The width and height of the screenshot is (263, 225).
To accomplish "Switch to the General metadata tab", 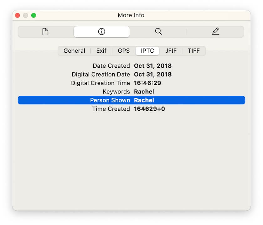I will pos(74,50).
